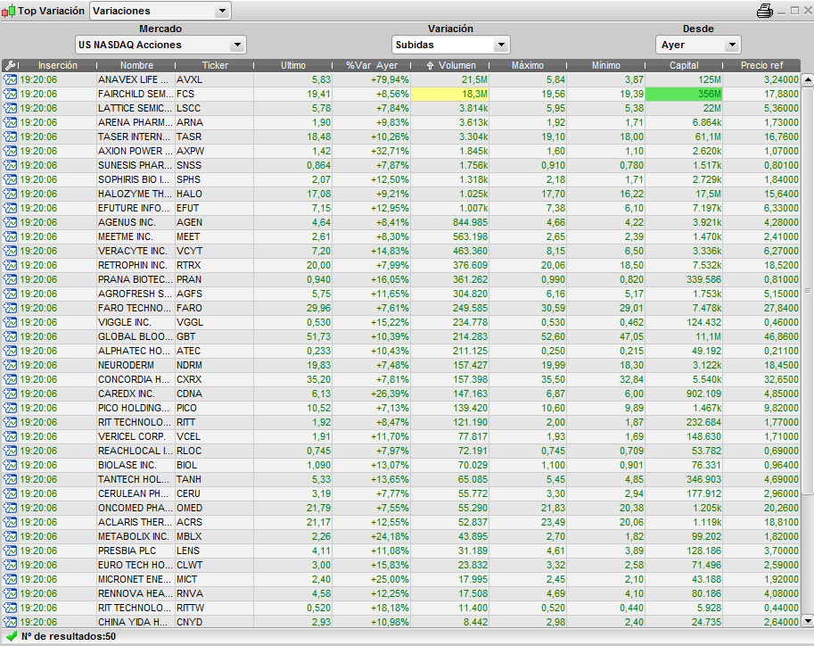Sort by the Ticker column header

pos(215,65)
